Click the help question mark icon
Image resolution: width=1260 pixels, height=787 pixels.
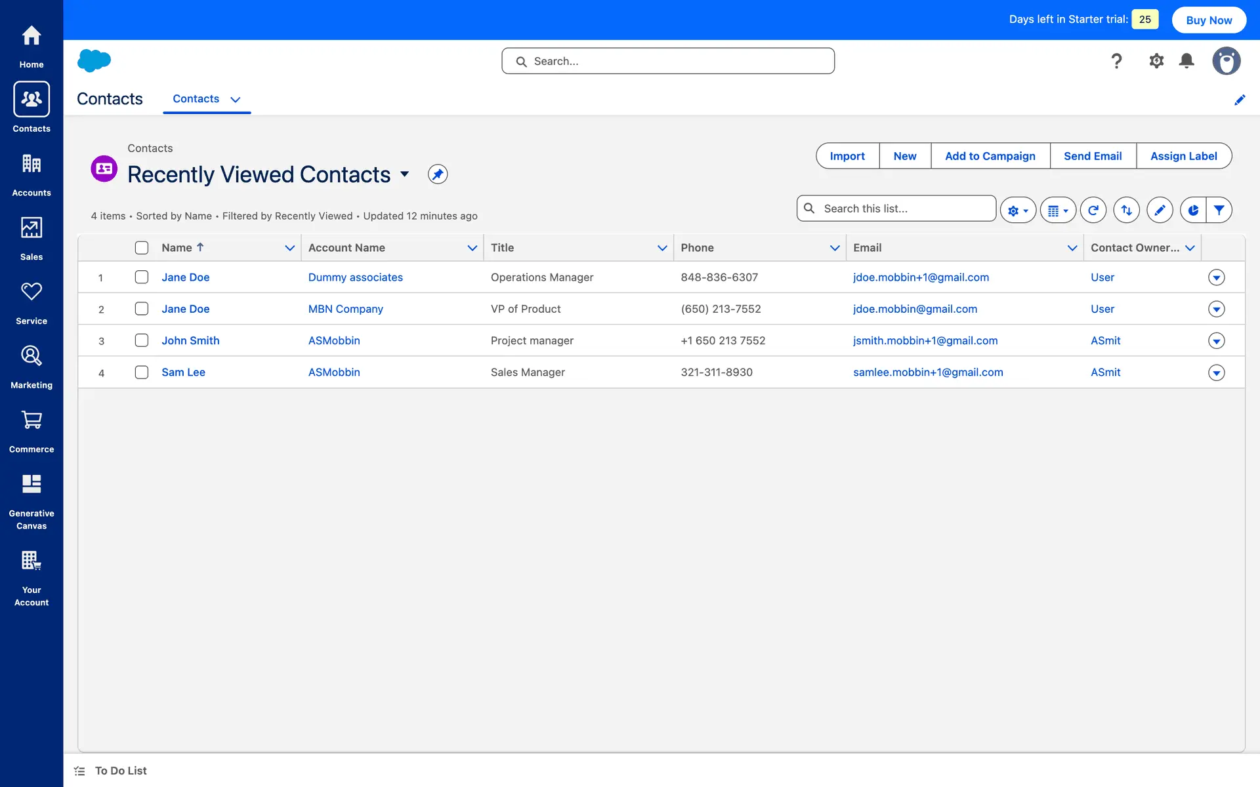[x=1116, y=61]
